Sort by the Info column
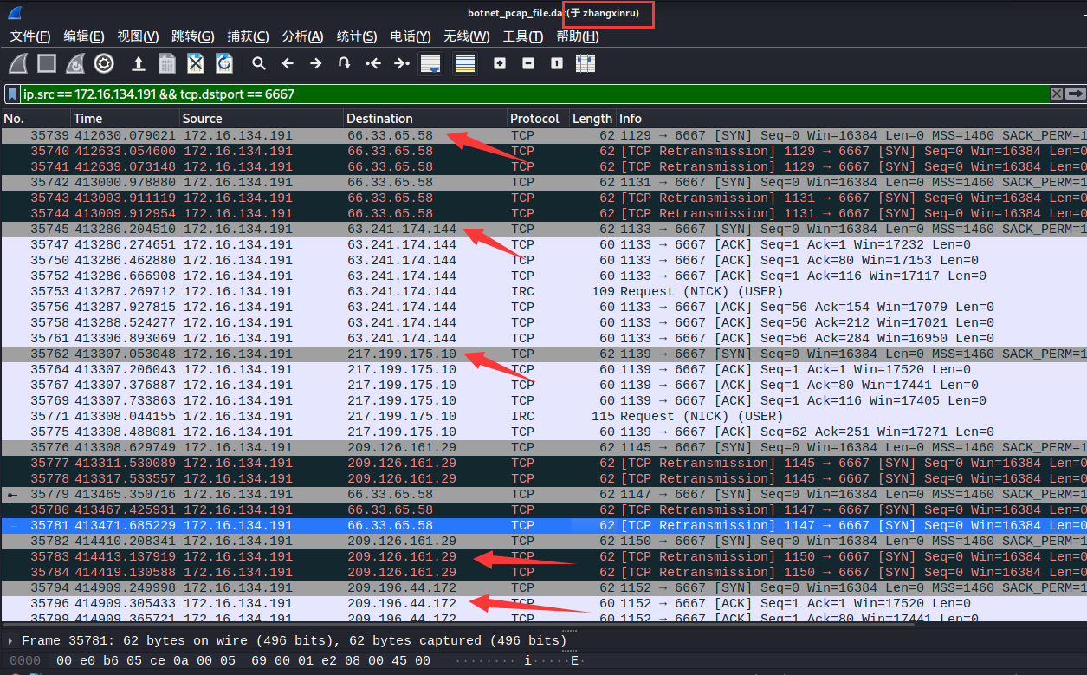1087x675 pixels. pyautogui.click(x=851, y=119)
